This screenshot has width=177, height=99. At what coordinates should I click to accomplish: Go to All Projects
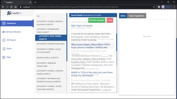tap(11, 40)
